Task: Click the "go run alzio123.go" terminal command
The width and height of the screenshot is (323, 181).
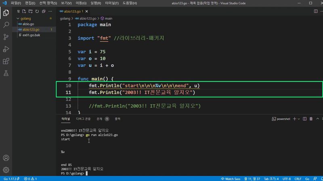Action: pyautogui.click(x=102, y=135)
